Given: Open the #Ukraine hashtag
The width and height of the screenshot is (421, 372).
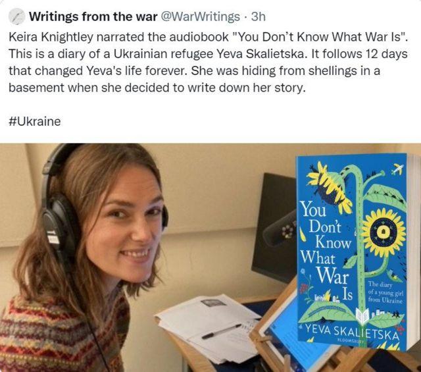Looking at the screenshot, I should [x=35, y=121].
